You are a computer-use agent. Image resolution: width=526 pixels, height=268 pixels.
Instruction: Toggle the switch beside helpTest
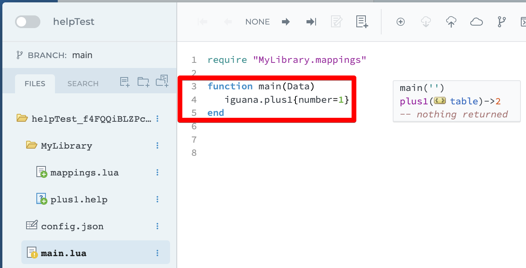(27, 22)
